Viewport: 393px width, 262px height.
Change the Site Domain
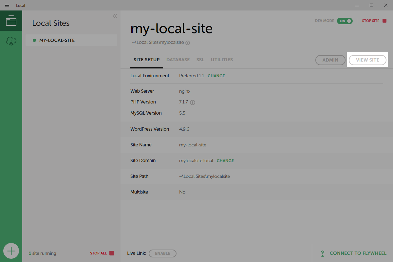[x=225, y=161]
